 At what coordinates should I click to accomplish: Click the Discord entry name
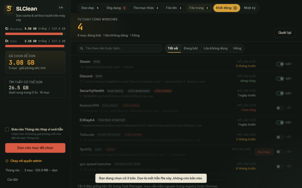[86, 76]
